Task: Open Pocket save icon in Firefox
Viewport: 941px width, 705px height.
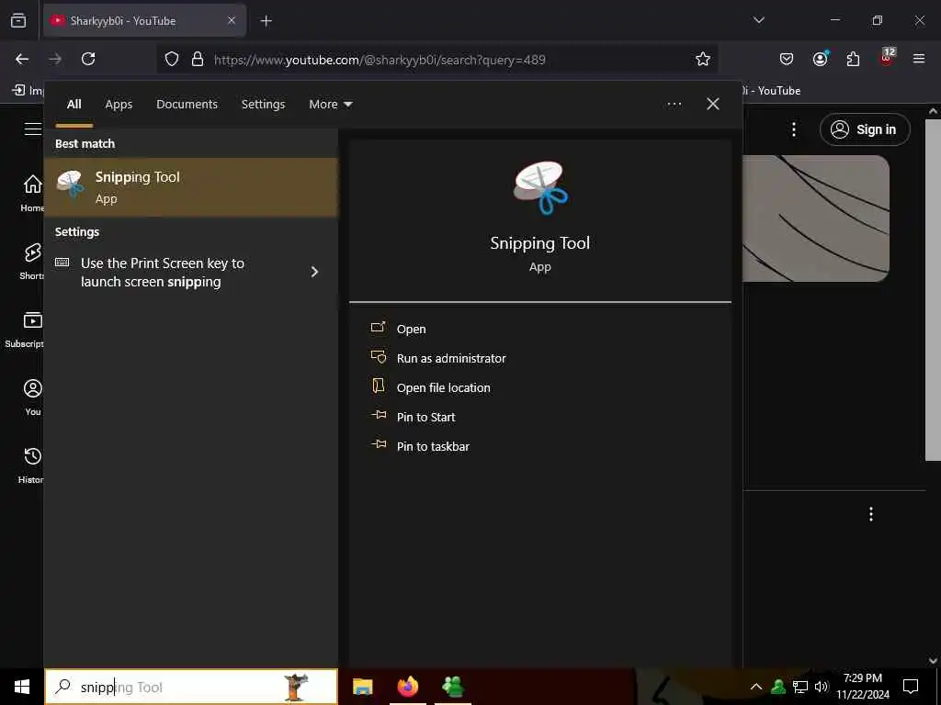Action: click(787, 60)
